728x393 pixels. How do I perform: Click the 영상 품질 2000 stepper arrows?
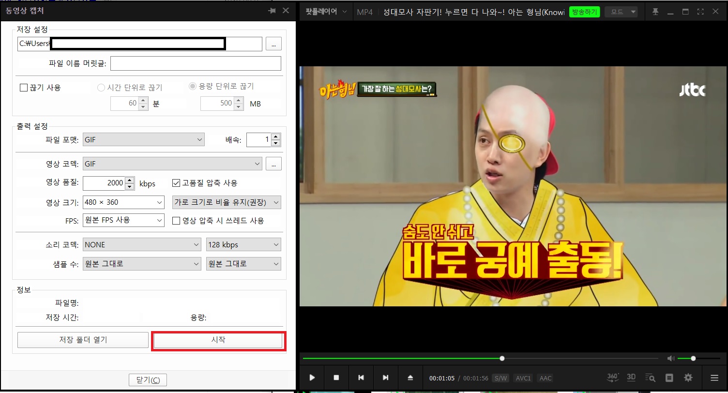pyautogui.click(x=130, y=183)
